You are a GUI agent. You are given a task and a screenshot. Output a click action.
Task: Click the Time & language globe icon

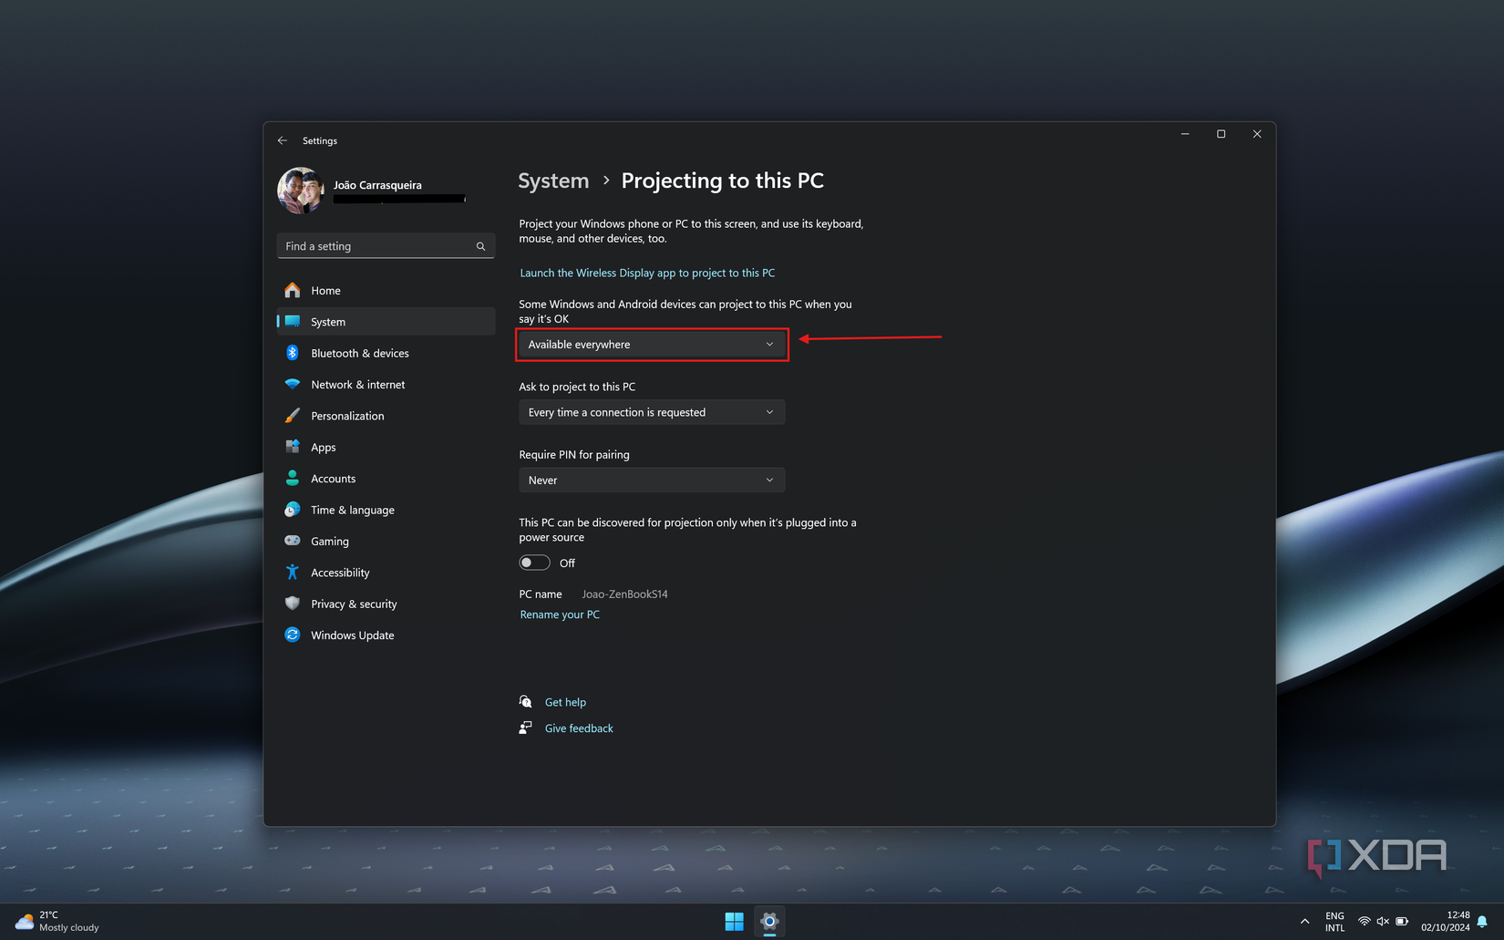pyautogui.click(x=292, y=510)
